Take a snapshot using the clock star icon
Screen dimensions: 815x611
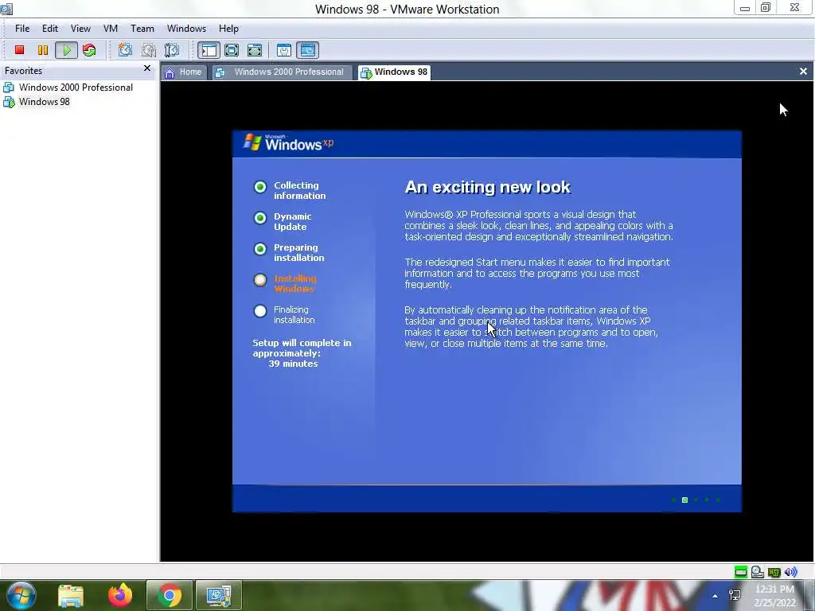tap(125, 50)
